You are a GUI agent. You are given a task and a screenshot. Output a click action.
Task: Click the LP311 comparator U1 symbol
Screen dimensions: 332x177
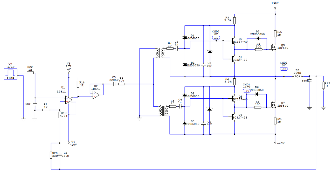click(69, 100)
